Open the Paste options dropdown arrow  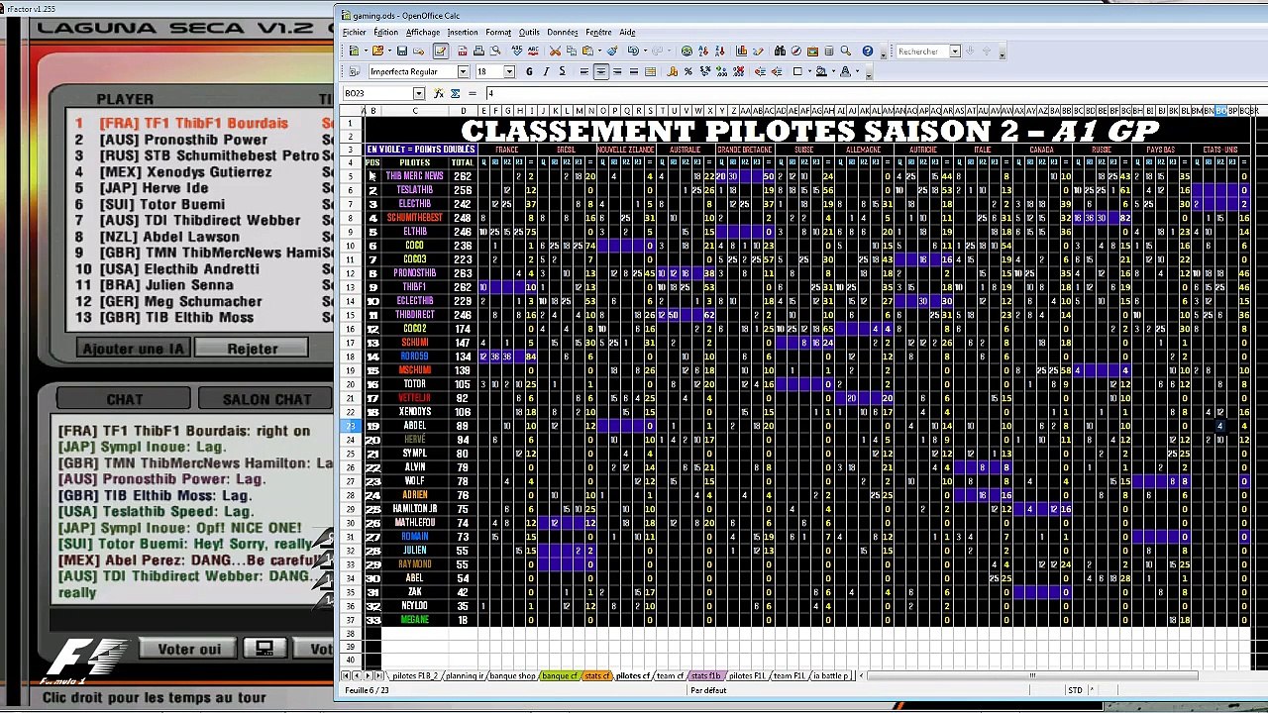pos(599,51)
